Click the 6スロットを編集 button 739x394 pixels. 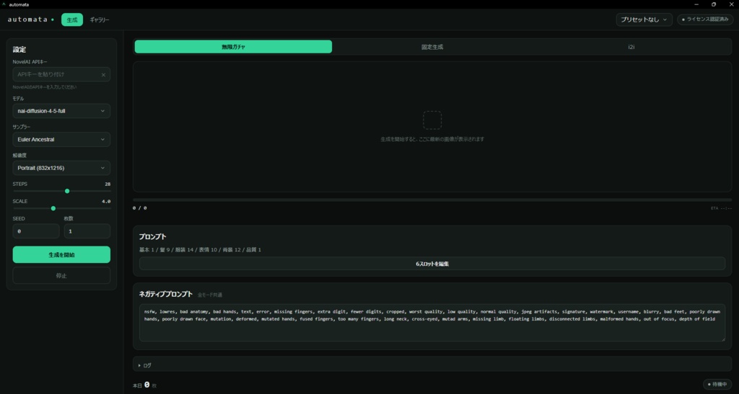click(432, 264)
